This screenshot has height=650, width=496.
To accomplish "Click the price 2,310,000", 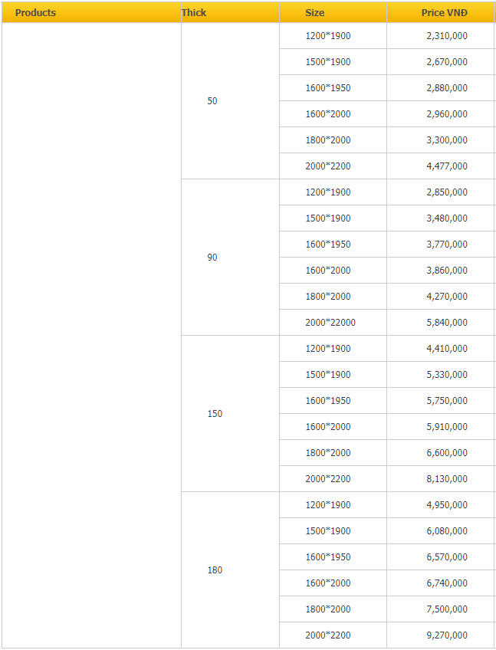I will tap(447, 36).
